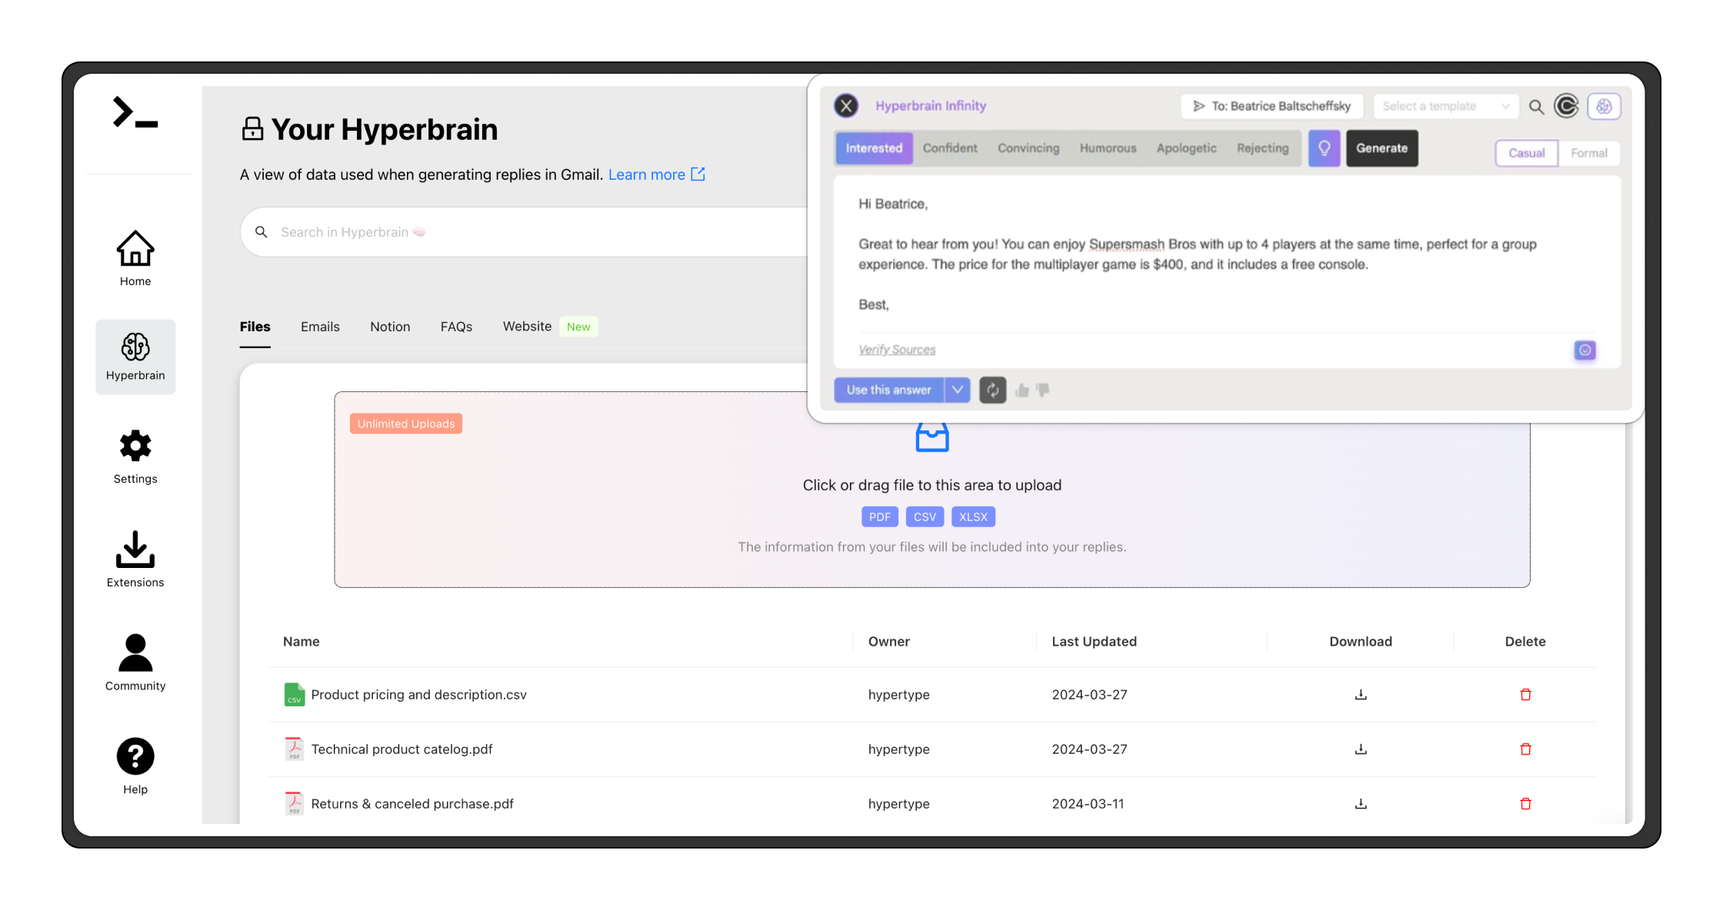
Task: Delete Technical product catelog.pdf with trash icon
Action: [1525, 749]
